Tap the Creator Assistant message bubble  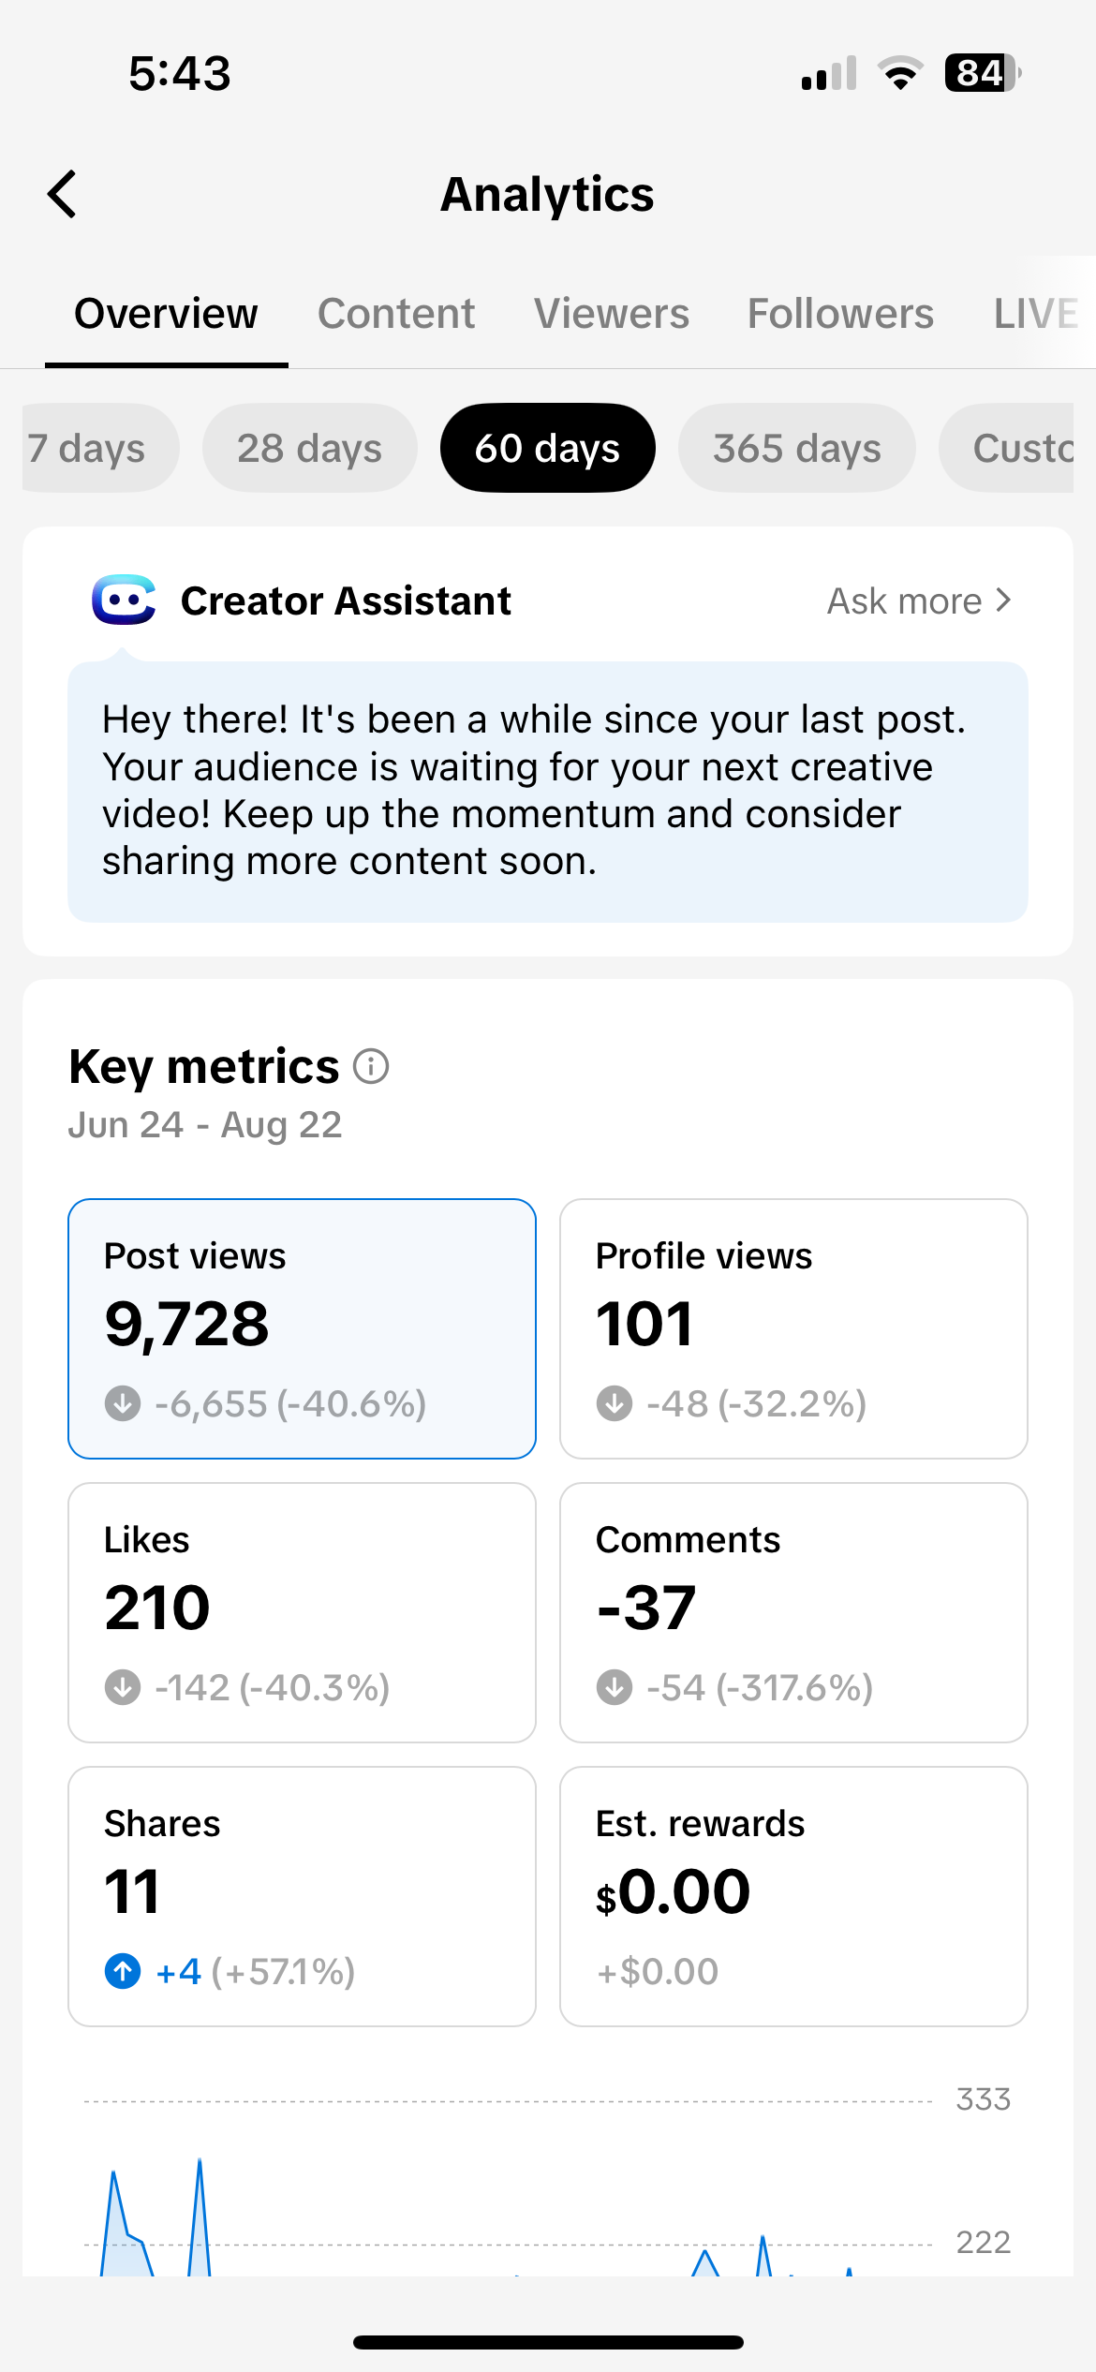tap(547, 791)
